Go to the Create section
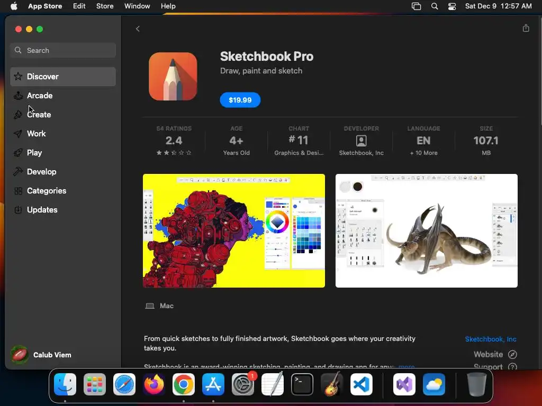The width and height of the screenshot is (542, 406). tap(63, 114)
